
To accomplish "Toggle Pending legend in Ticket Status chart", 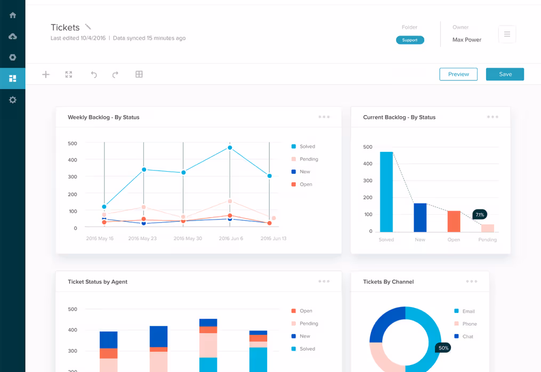I will click(305, 324).
